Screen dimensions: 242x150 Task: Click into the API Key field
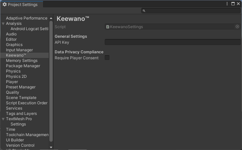pyautogui.click(x=172, y=42)
